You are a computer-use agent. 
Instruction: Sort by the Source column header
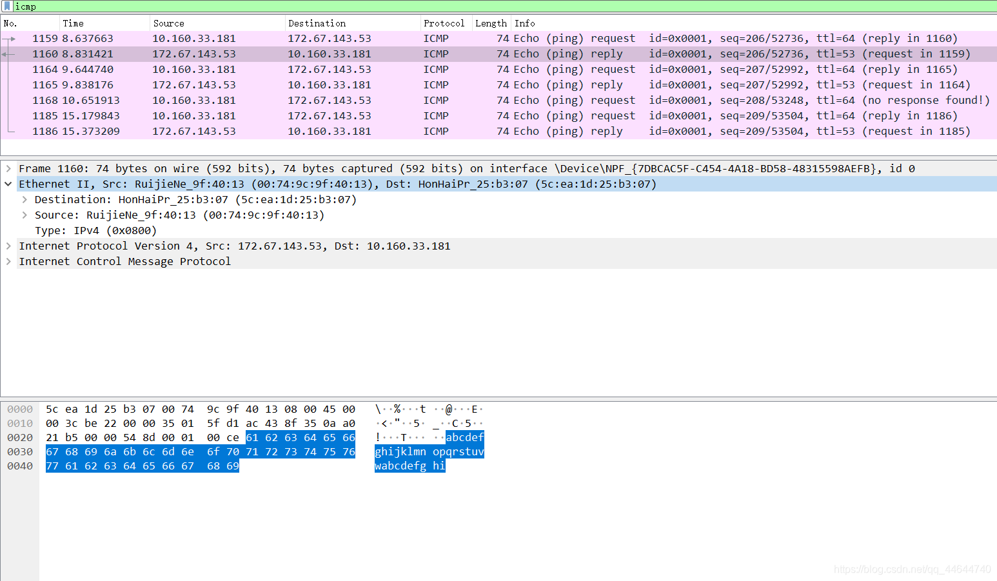click(x=217, y=23)
